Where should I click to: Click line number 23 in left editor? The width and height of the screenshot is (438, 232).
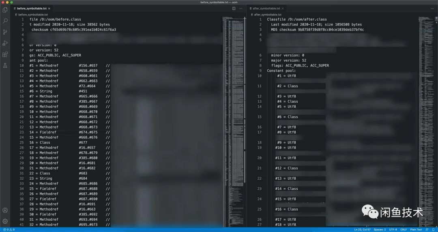(x=21, y=132)
